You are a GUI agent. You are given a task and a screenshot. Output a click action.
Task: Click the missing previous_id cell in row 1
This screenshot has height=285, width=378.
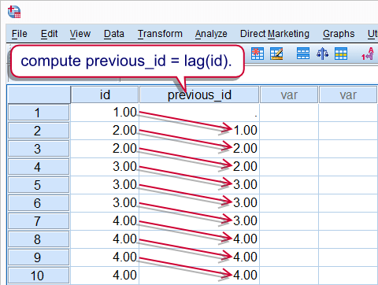coord(199,113)
